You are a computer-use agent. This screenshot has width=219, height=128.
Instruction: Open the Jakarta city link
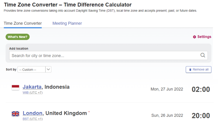pyautogui.click(x=32, y=87)
